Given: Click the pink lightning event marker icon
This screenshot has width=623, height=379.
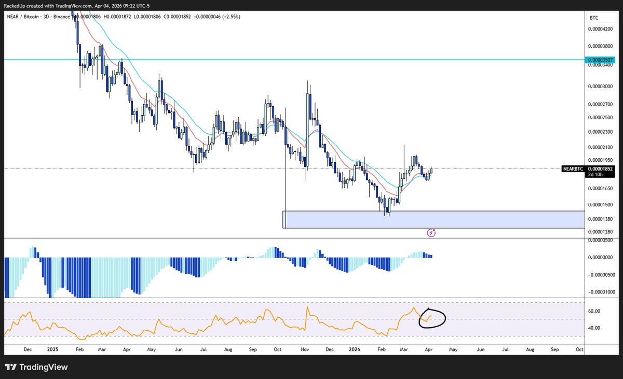Looking at the screenshot, I should (x=431, y=232).
